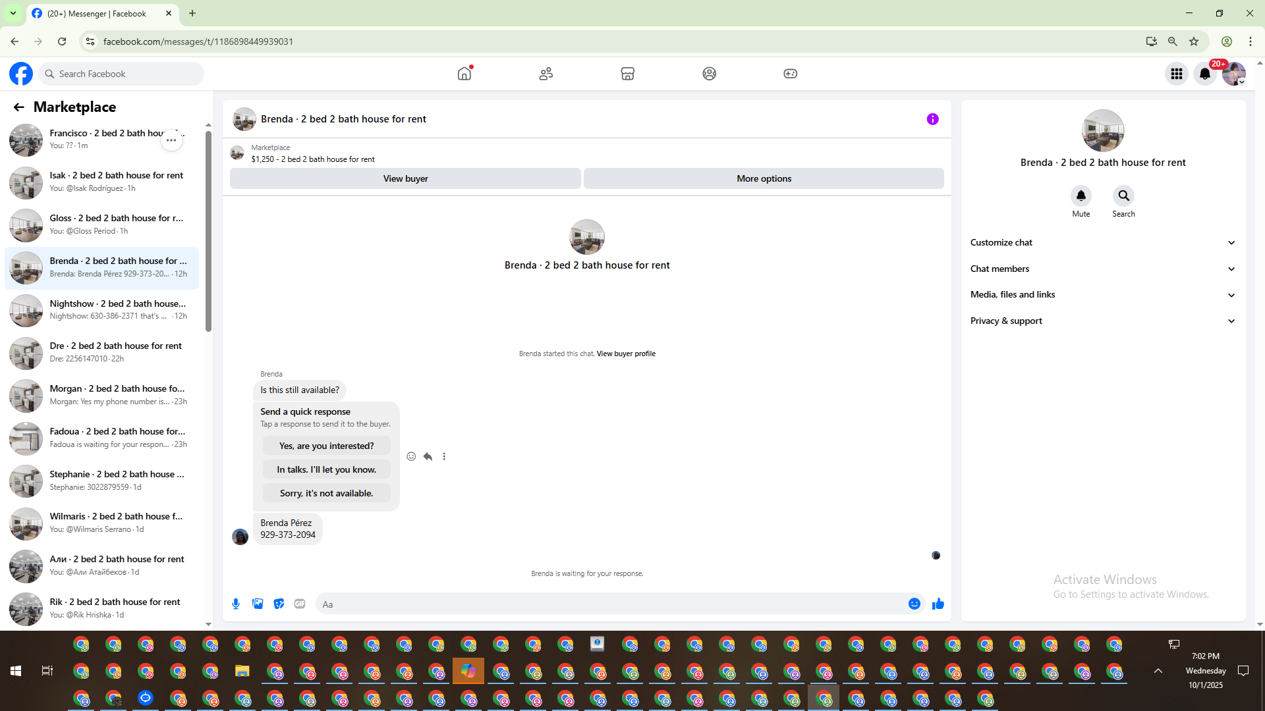
Task: Open the listing thumbnail in chat header
Action: [244, 119]
